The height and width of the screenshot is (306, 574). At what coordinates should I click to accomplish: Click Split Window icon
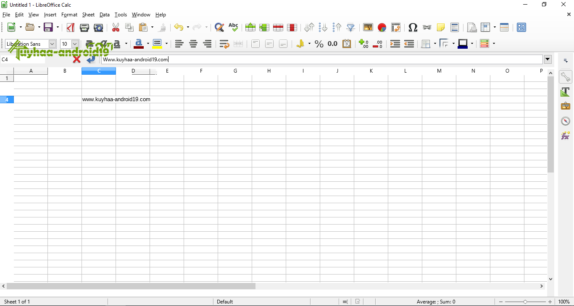pos(504,27)
